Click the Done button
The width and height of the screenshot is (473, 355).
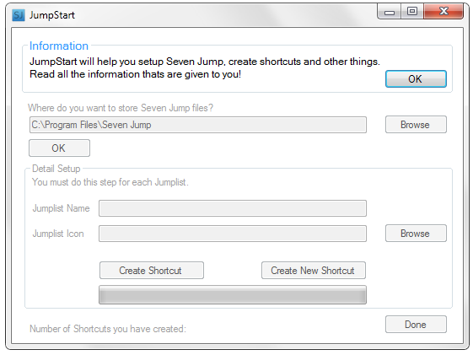tap(416, 325)
